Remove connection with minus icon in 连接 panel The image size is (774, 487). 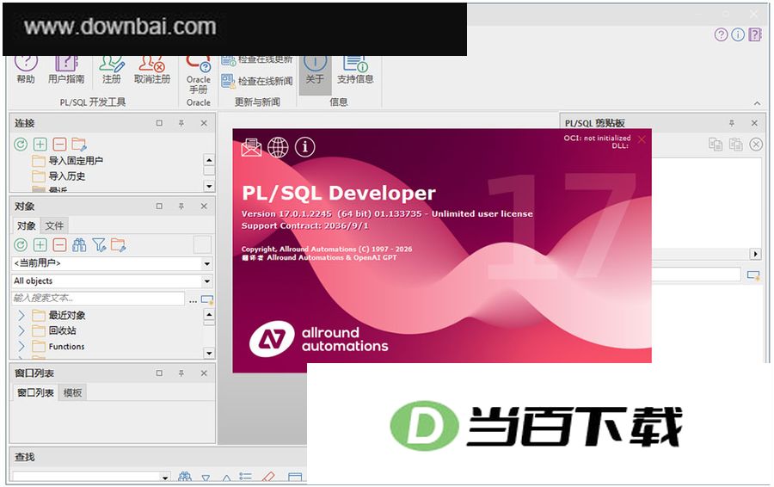[59, 145]
